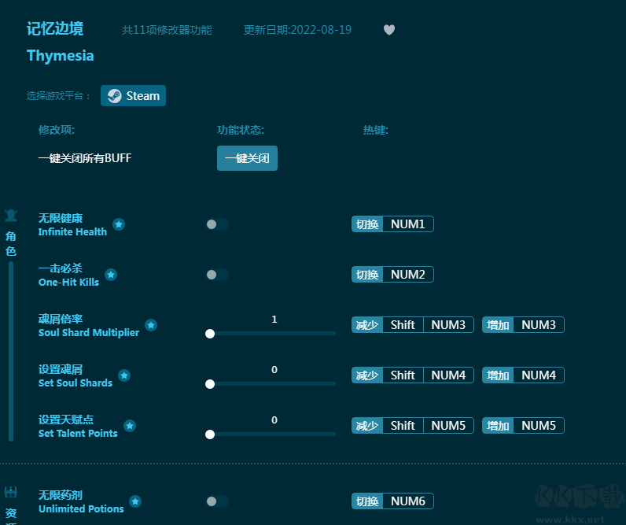Enable the One-Hit Kills switch
Image resolution: width=626 pixels, height=525 pixels.
point(217,275)
